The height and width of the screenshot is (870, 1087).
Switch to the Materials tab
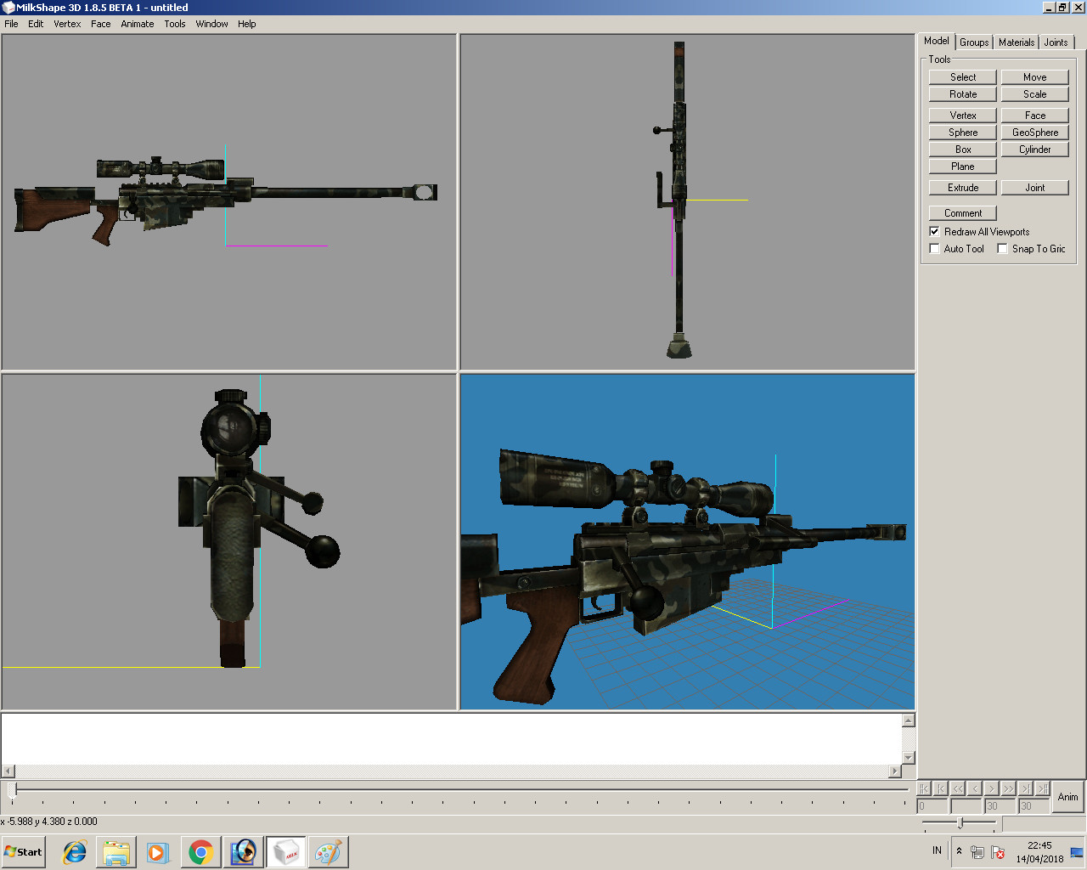[1016, 42]
